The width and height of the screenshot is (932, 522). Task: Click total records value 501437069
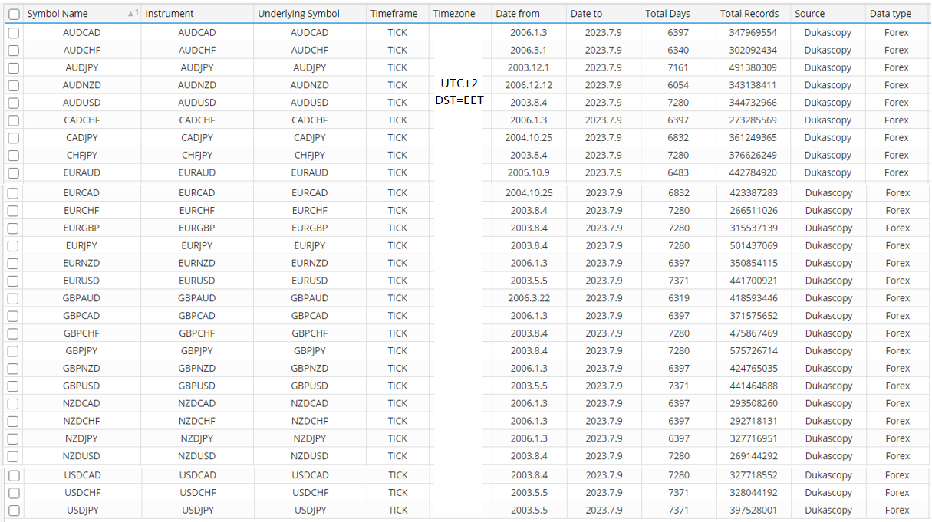click(x=753, y=246)
